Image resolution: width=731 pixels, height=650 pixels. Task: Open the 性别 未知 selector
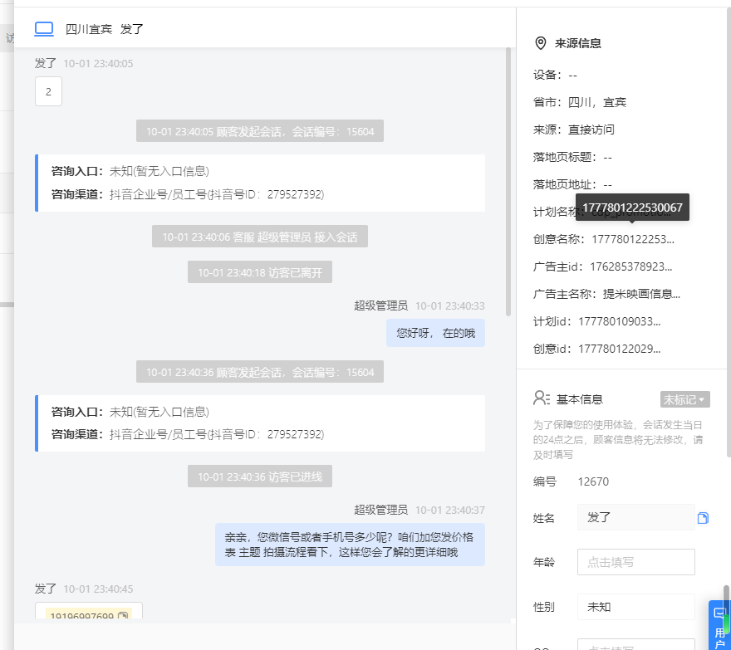pyautogui.click(x=636, y=607)
